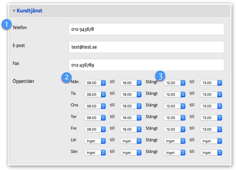236x170 pixels.
Task: Click the Kundtjänst section header title
Action: tap(29, 11)
